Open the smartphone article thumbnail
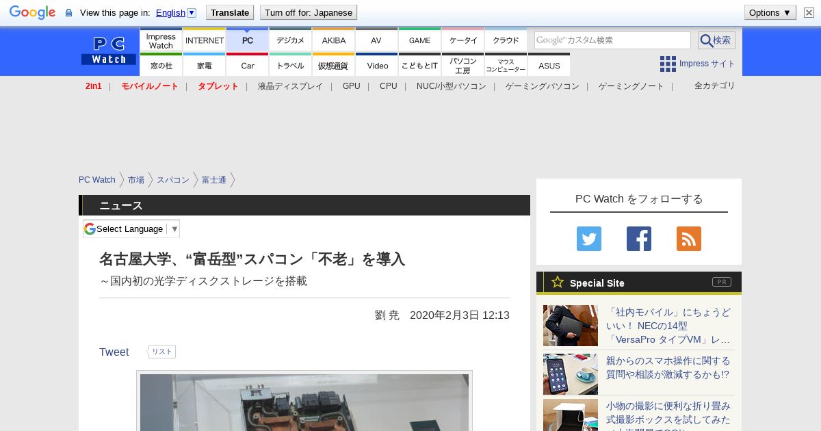This screenshot has height=431, width=821. [x=571, y=374]
